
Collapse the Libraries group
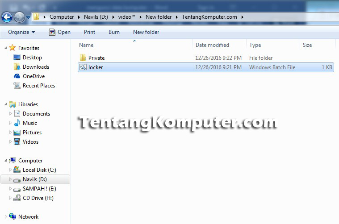pyautogui.click(x=6, y=104)
